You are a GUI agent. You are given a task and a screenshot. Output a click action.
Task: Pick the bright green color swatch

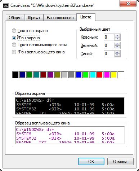point(86,75)
